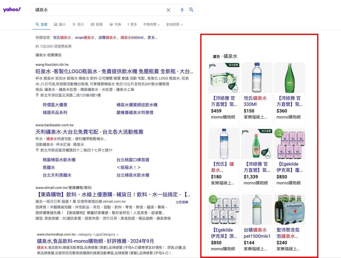341x258 pixels.
Task: Click the $1,339 price text
Action: [x=251, y=177]
